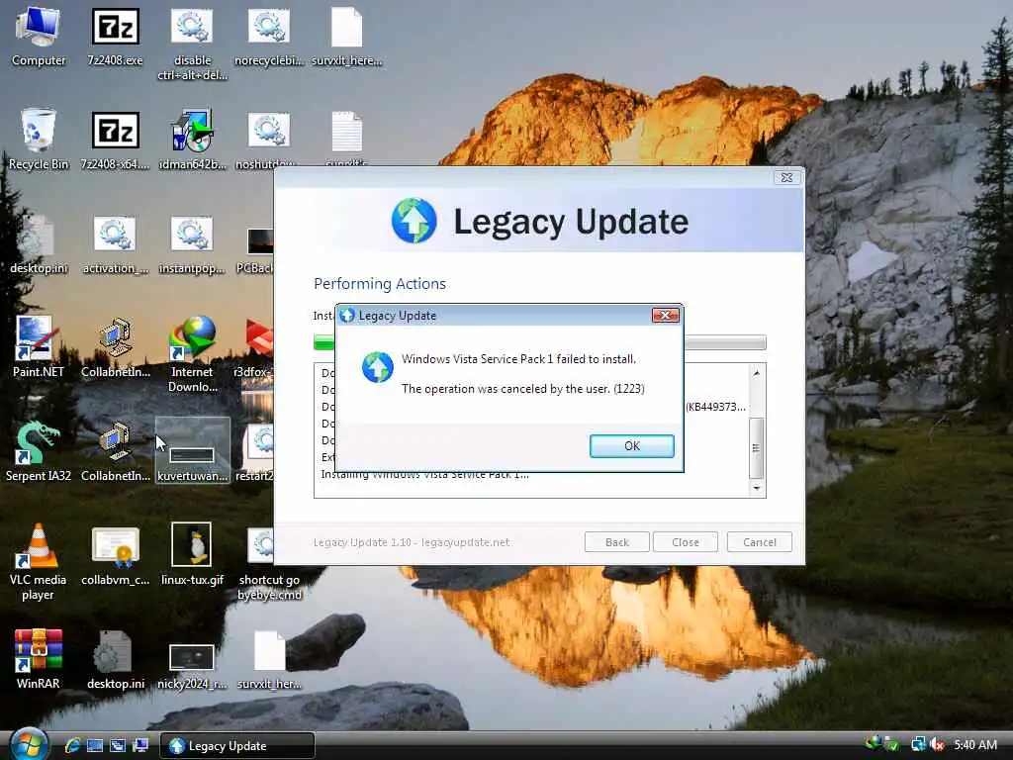Open the Serpent IA32 shortcut
1013x760 pixels.
tap(39, 451)
